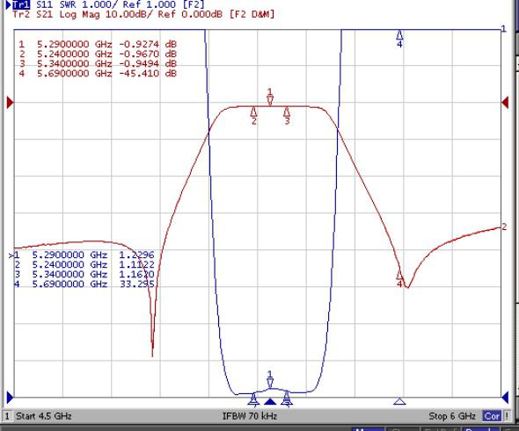Image resolution: width=519 pixels, height=431 pixels.
Task: Toggle the Cor correction indicator
Action: pyautogui.click(x=492, y=416)
